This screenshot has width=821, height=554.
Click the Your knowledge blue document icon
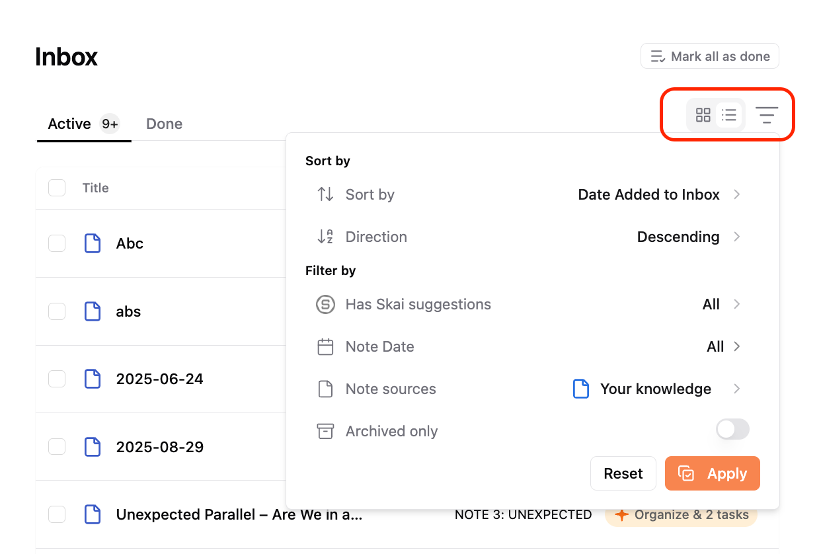(x=580, y=389)
